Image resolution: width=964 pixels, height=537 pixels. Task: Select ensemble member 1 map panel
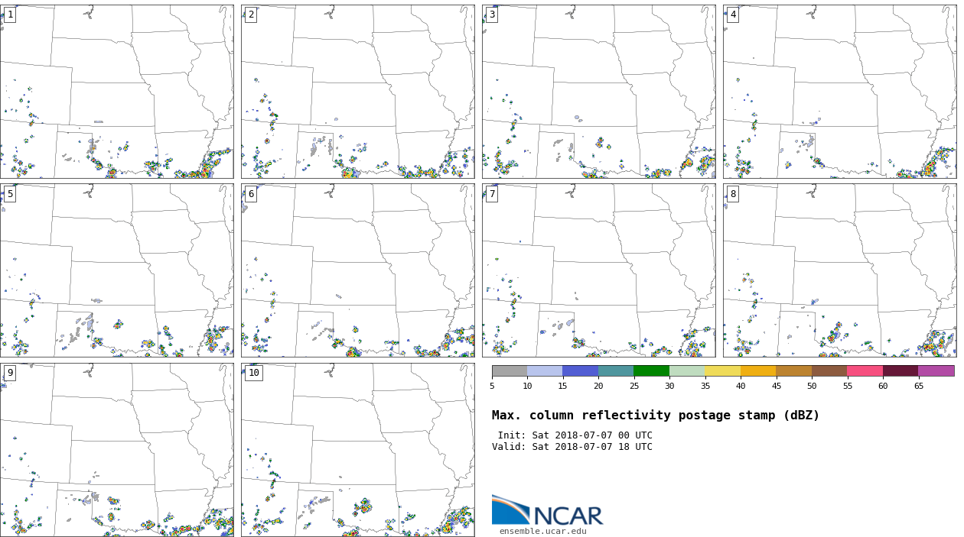tap(117, 92)
